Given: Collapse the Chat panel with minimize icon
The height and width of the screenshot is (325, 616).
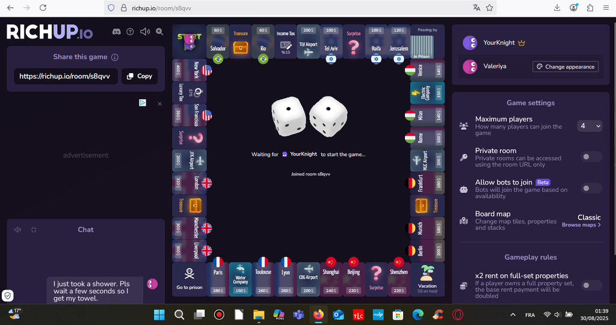Looking at the screenshot, I should pyautogui.click(x=34, y=229).
